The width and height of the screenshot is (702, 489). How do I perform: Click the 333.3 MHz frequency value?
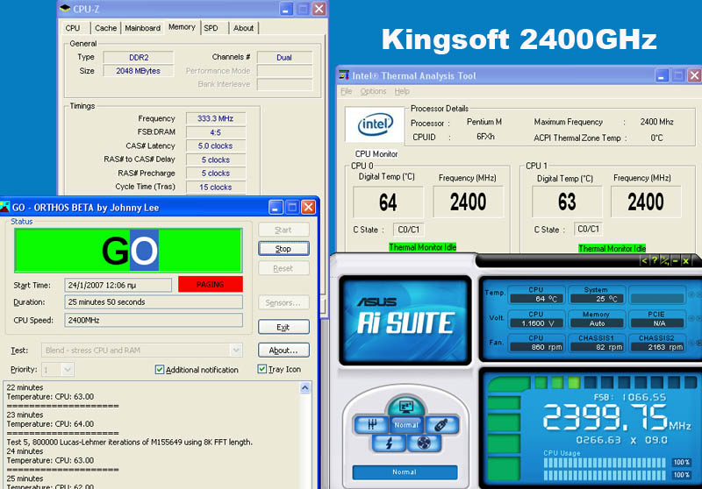[x=216, y=118]
